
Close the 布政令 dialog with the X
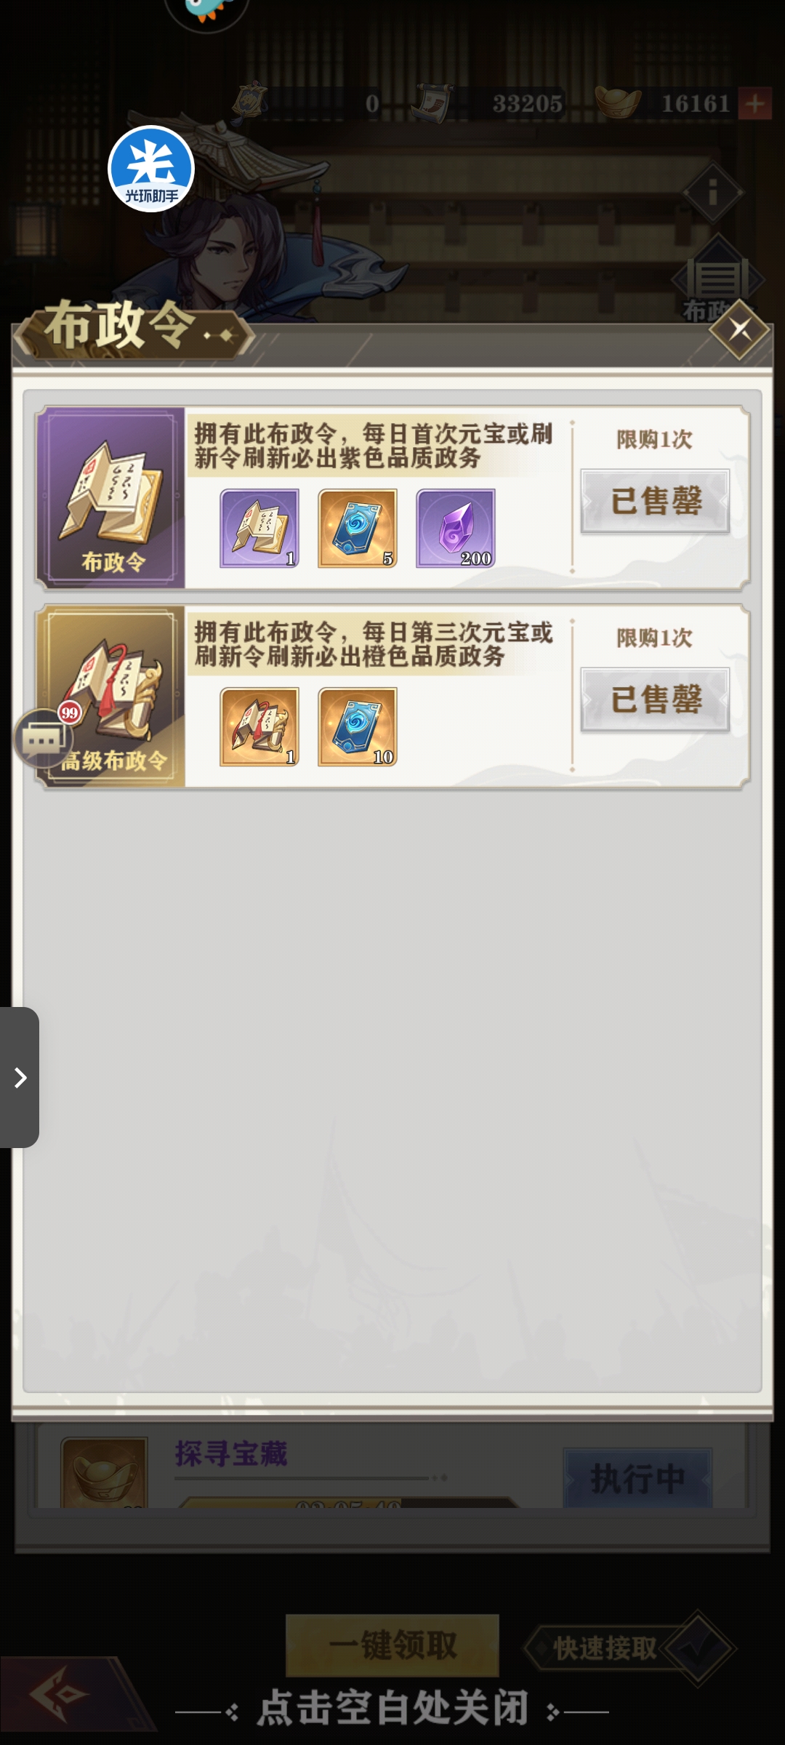[740, 330]
